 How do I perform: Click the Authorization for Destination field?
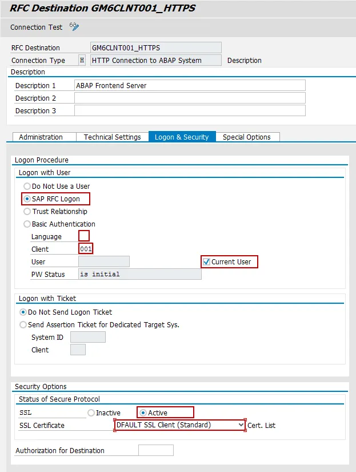pos(155,451)
